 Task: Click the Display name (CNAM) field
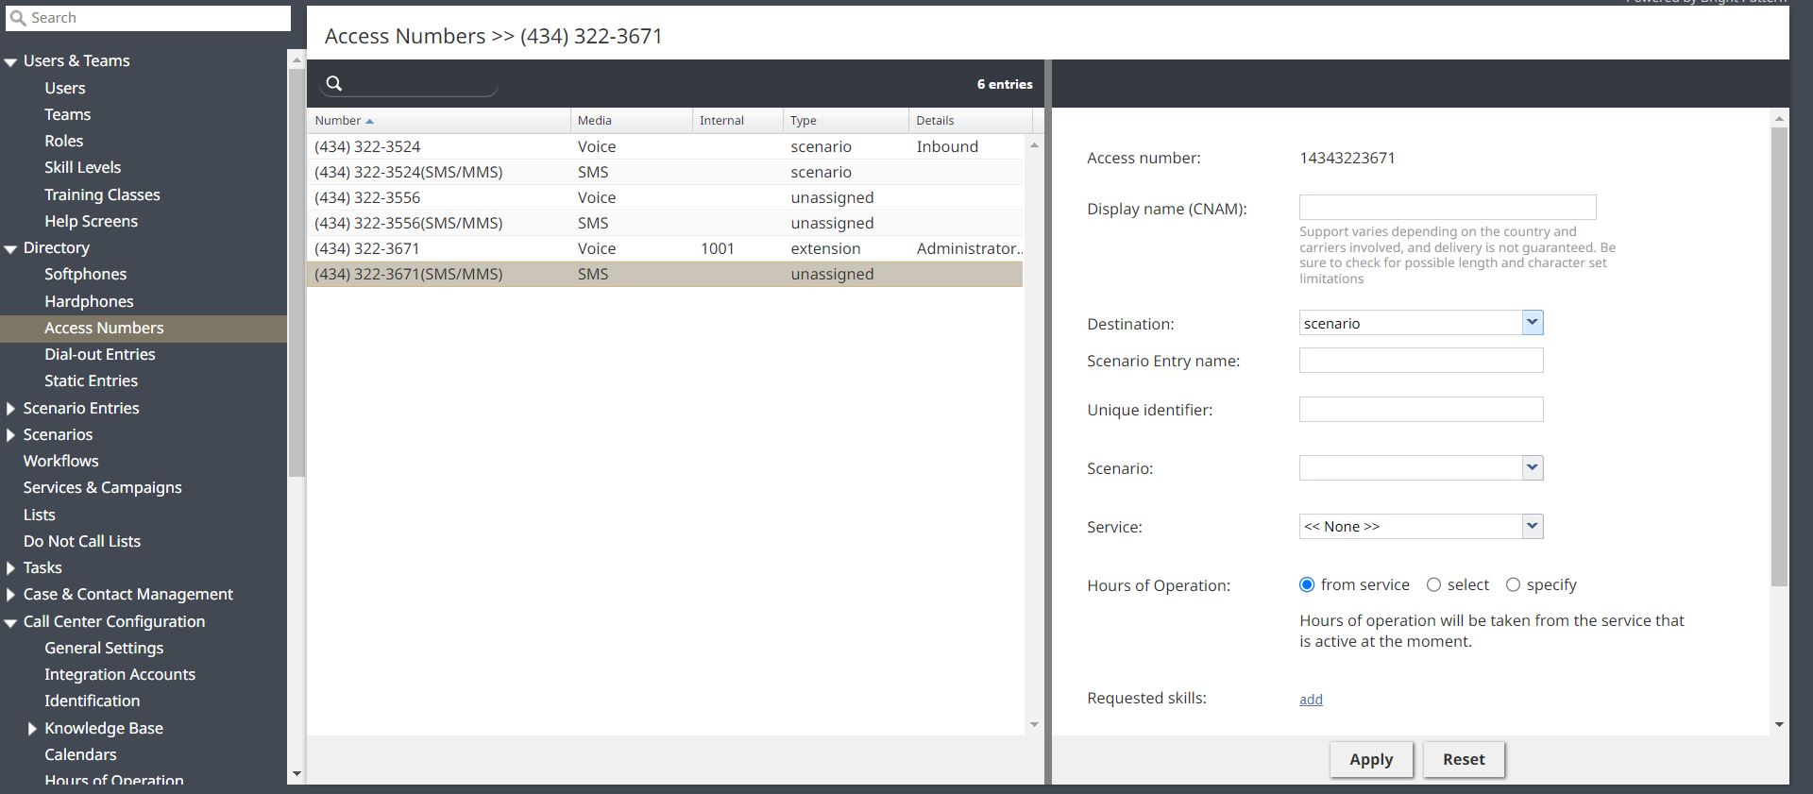click(1448, 208)
